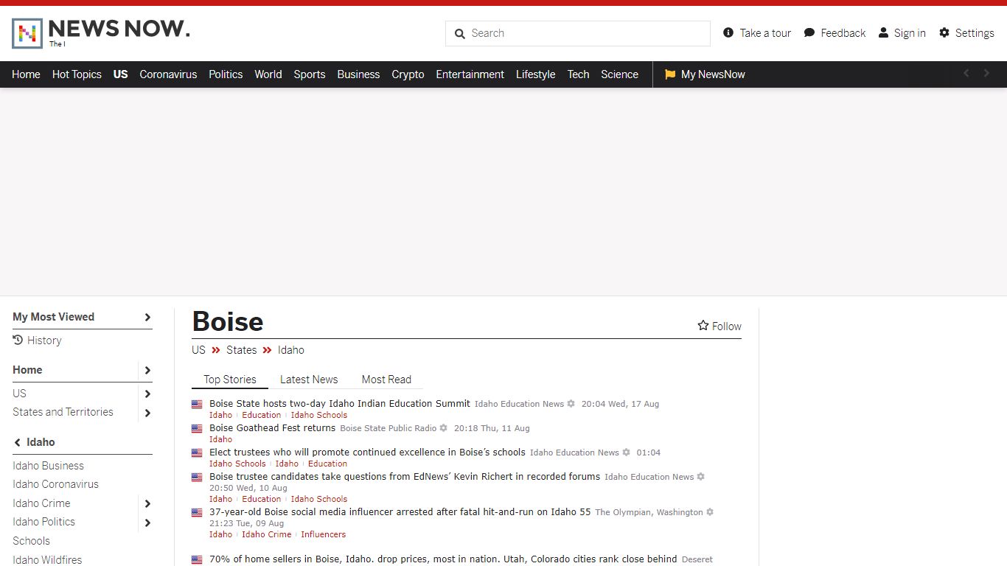Expand My Most Viewed section
The width and height of the screenshot is (1007, 566).
tap(147, 318)
